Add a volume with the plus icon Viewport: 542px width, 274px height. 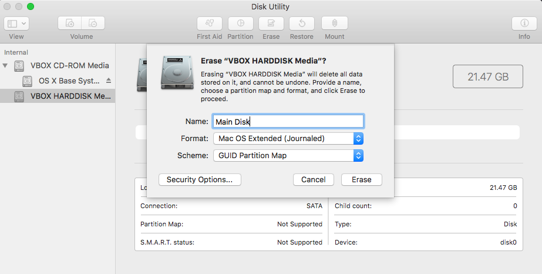[x=70, y=23]
